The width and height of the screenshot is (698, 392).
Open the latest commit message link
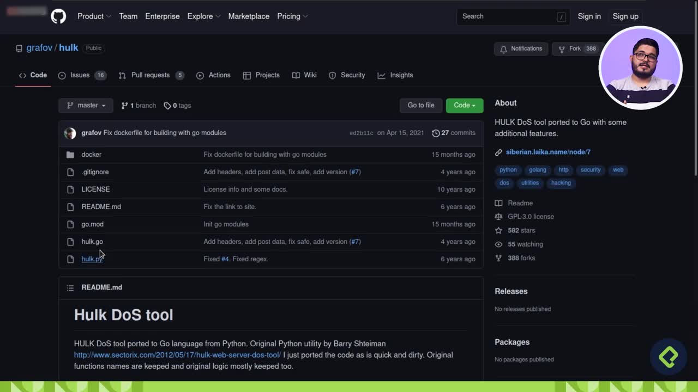165,133
